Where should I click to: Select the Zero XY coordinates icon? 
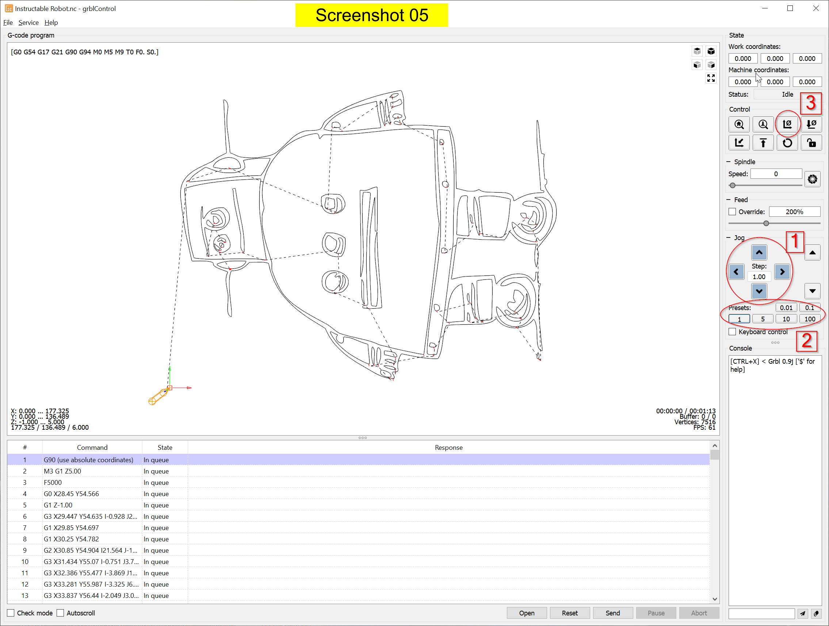coord(787,124)
